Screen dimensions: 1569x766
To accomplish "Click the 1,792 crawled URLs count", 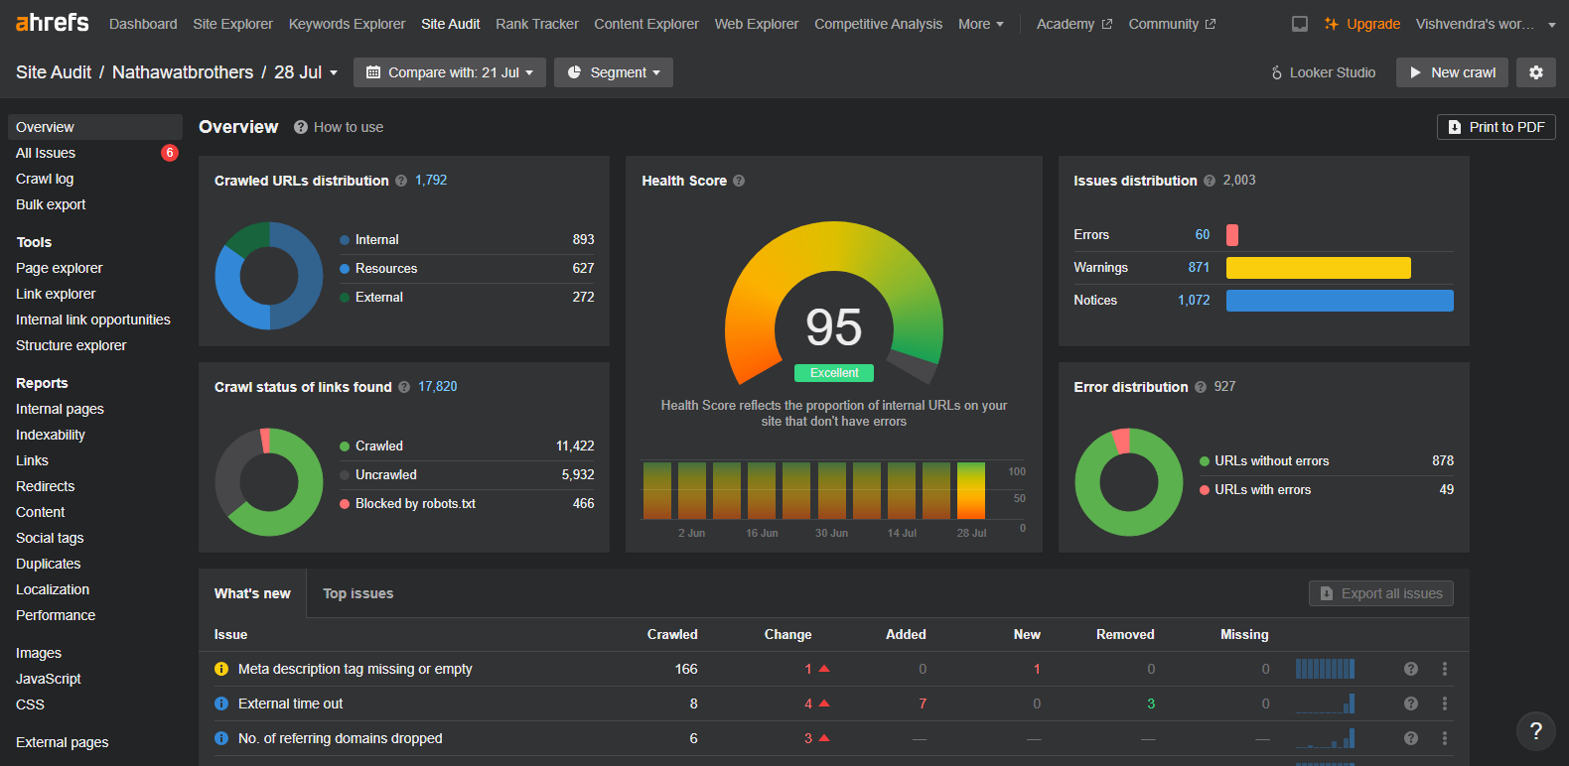I will pyautogui.click(x=431, y=181).
